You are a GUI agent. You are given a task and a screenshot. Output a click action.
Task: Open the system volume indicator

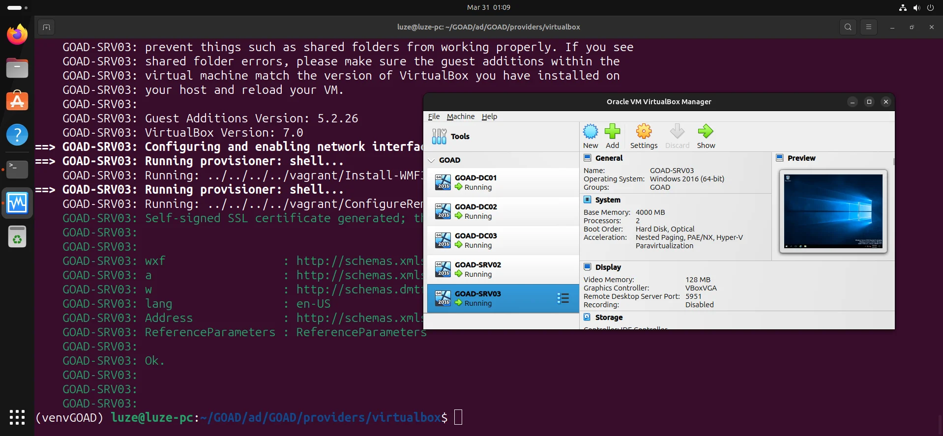click(x=916, y=7)
